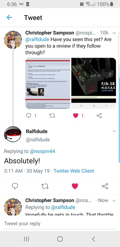
Task: Toggle the like heart on Ralfidude's tweet
Action: click(75, 186)
